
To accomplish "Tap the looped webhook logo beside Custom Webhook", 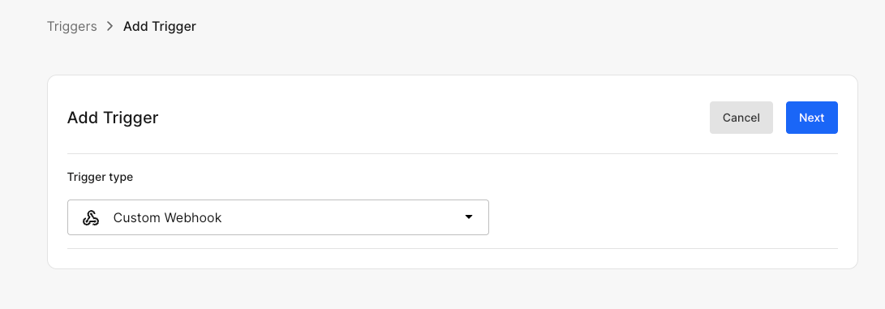I will click(91, 217).
